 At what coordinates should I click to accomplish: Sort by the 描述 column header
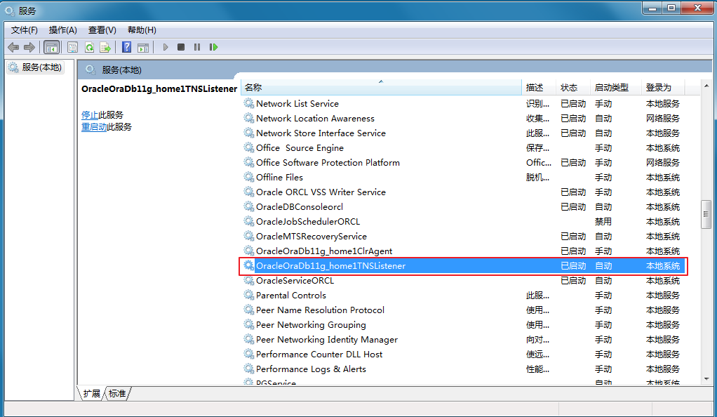coord(539,88)
